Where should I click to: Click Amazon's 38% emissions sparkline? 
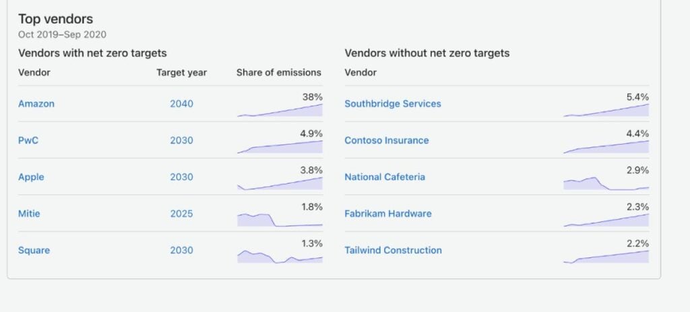pyautogui.click(x=280, y=110)
